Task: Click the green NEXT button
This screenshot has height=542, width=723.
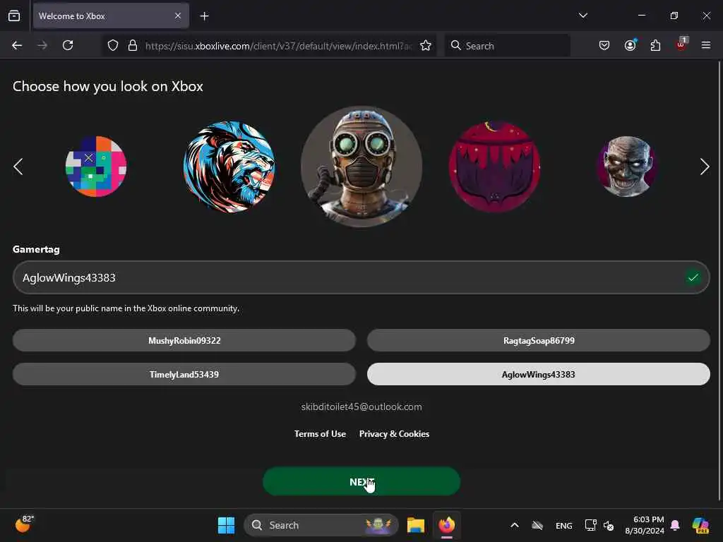Action: (361, 481)
